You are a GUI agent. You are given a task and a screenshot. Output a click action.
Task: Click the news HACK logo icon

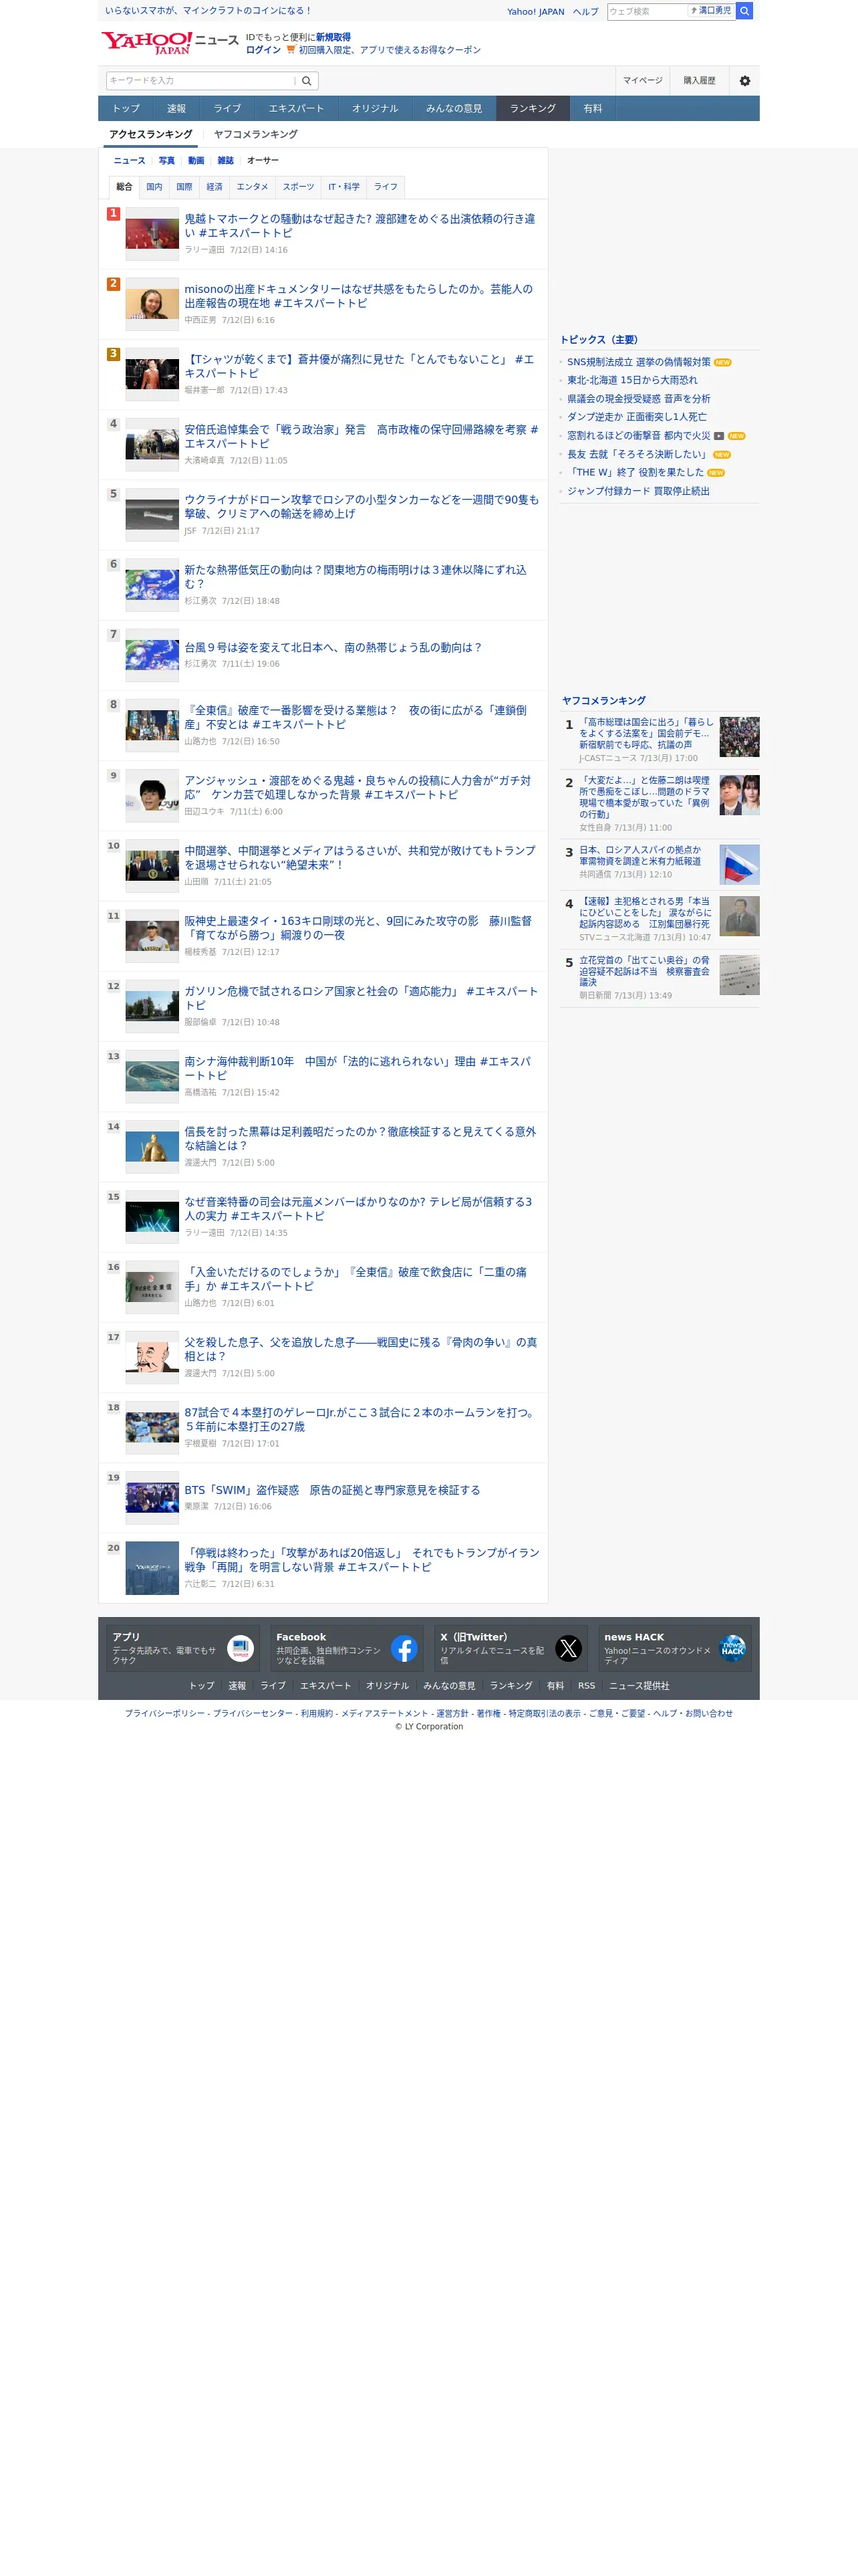click(732, 1648)
